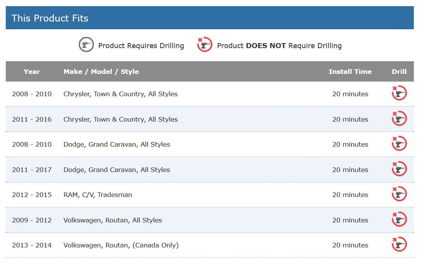
Task: Click no-drill icon for 2008-2010 Chrysler row
Action: click(x=399, y=94)
